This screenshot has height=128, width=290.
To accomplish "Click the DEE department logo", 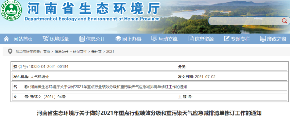I will (11, 11).
